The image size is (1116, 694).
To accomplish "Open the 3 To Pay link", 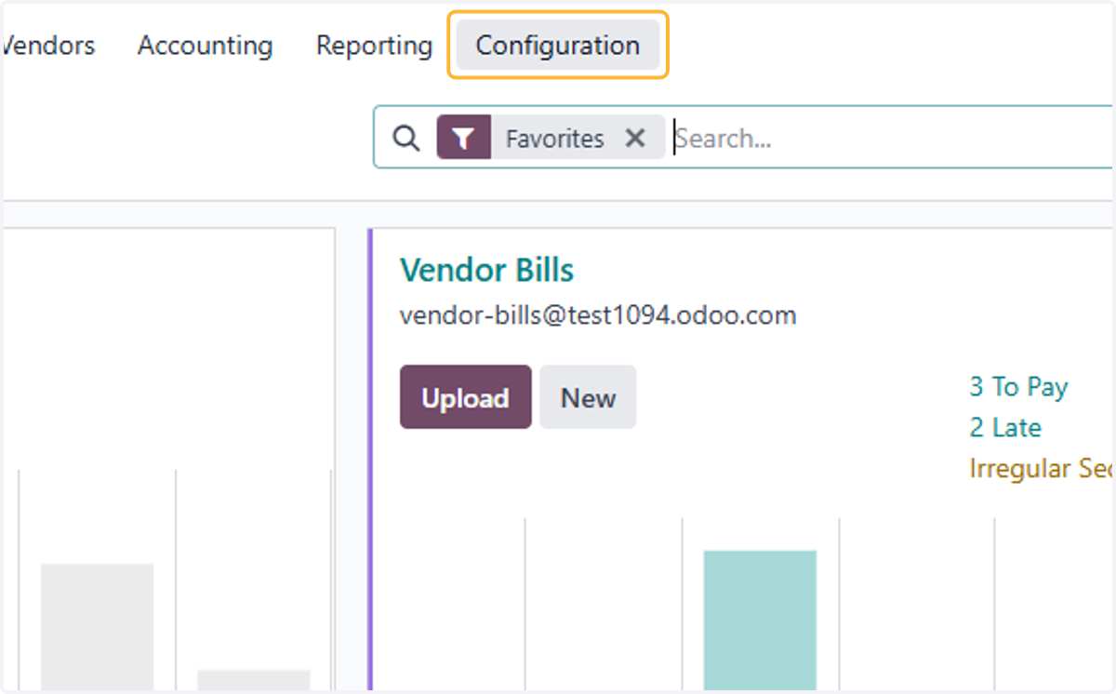I will coord(1018,387).
